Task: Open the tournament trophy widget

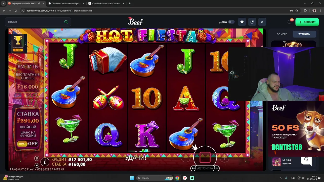Action: pos(18,43)
